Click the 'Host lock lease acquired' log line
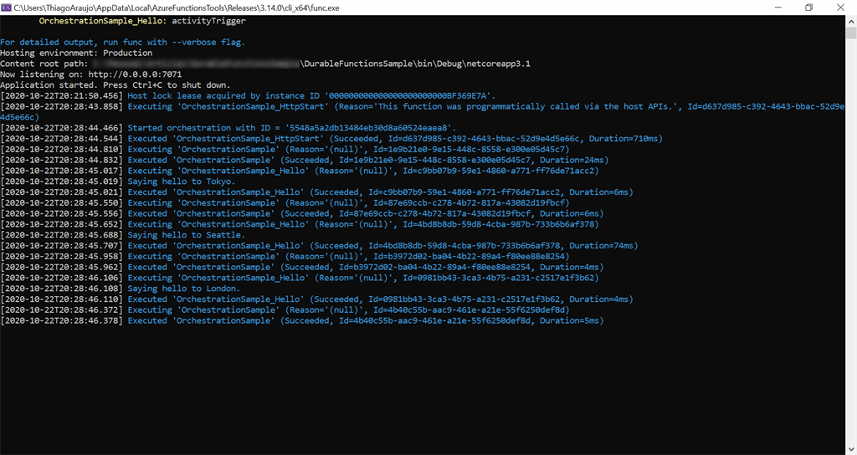 click(x=248, y=95)
